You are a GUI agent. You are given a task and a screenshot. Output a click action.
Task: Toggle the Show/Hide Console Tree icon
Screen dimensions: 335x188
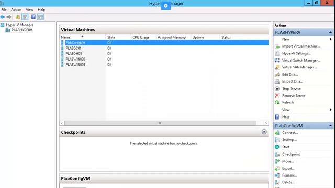coord(25,17)
